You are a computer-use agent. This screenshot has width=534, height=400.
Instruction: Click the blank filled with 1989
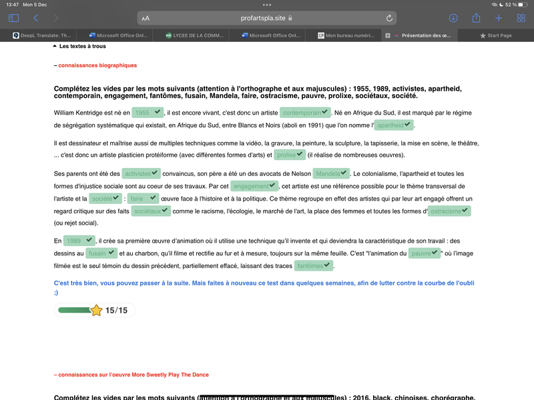click(x=79, y=241)
